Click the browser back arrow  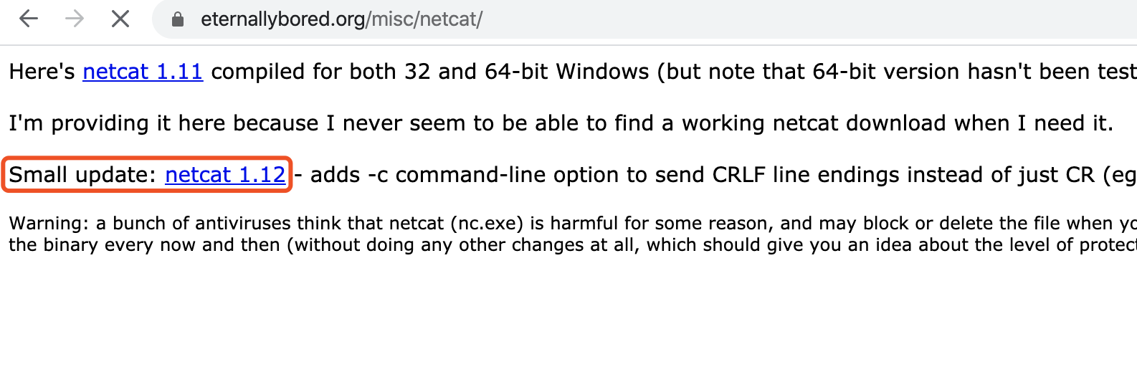click(29, 19)
